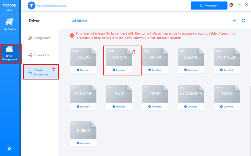Viewport: 251px width, 156px height.
Task: Open Driver Info menu item
Action: [x=38, y=55]
